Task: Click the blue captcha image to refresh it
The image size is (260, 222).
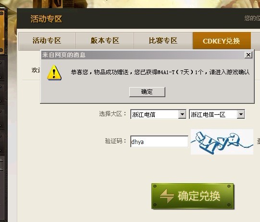Action: 222,142
